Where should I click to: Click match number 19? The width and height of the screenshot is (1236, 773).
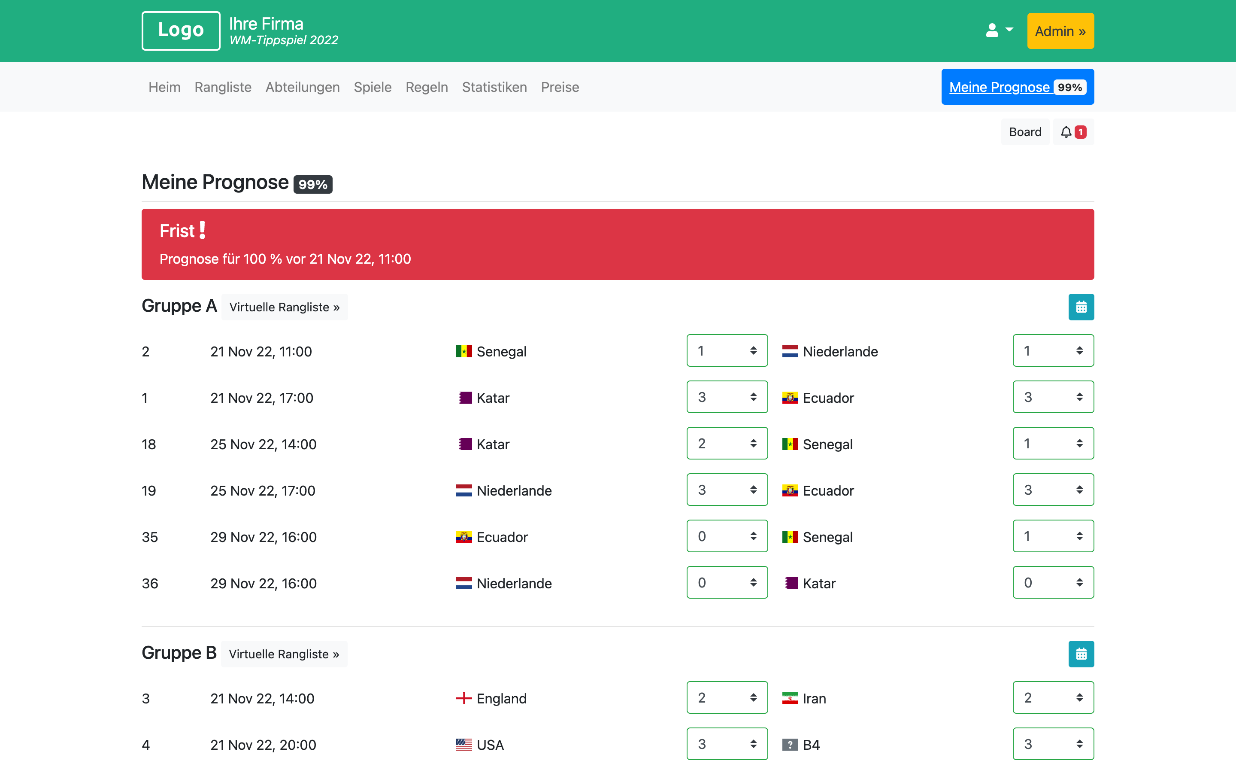tap(148, 491)
